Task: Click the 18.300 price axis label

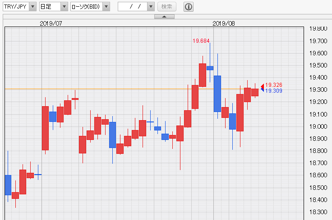Action: click(x=318, y=212)
